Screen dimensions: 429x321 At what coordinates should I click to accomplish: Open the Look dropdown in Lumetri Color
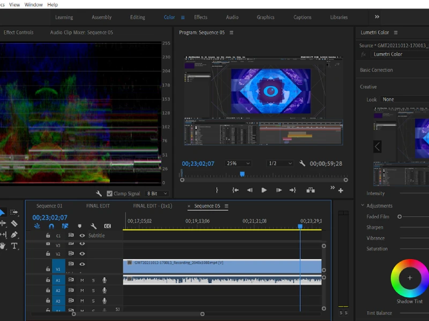tap(404, 100)
